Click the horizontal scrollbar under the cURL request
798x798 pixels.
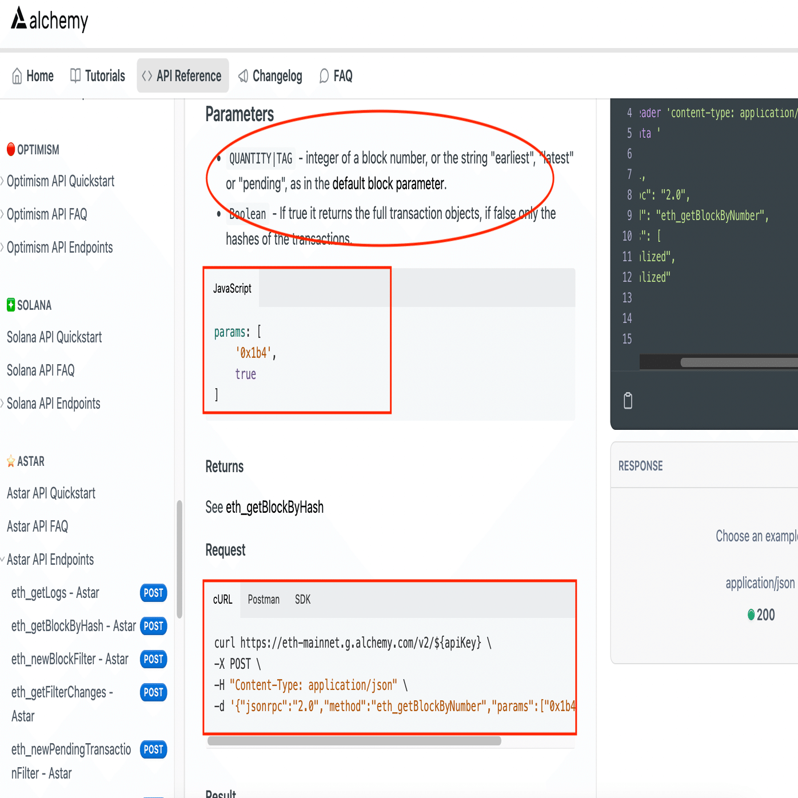[354, 741]
